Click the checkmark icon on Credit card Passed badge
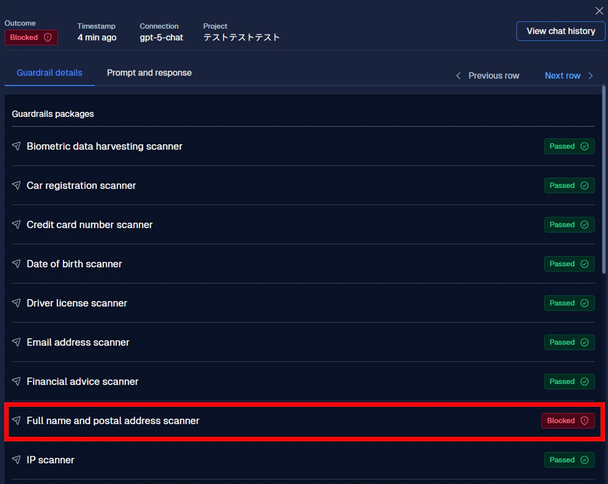 tap(585, 224)
